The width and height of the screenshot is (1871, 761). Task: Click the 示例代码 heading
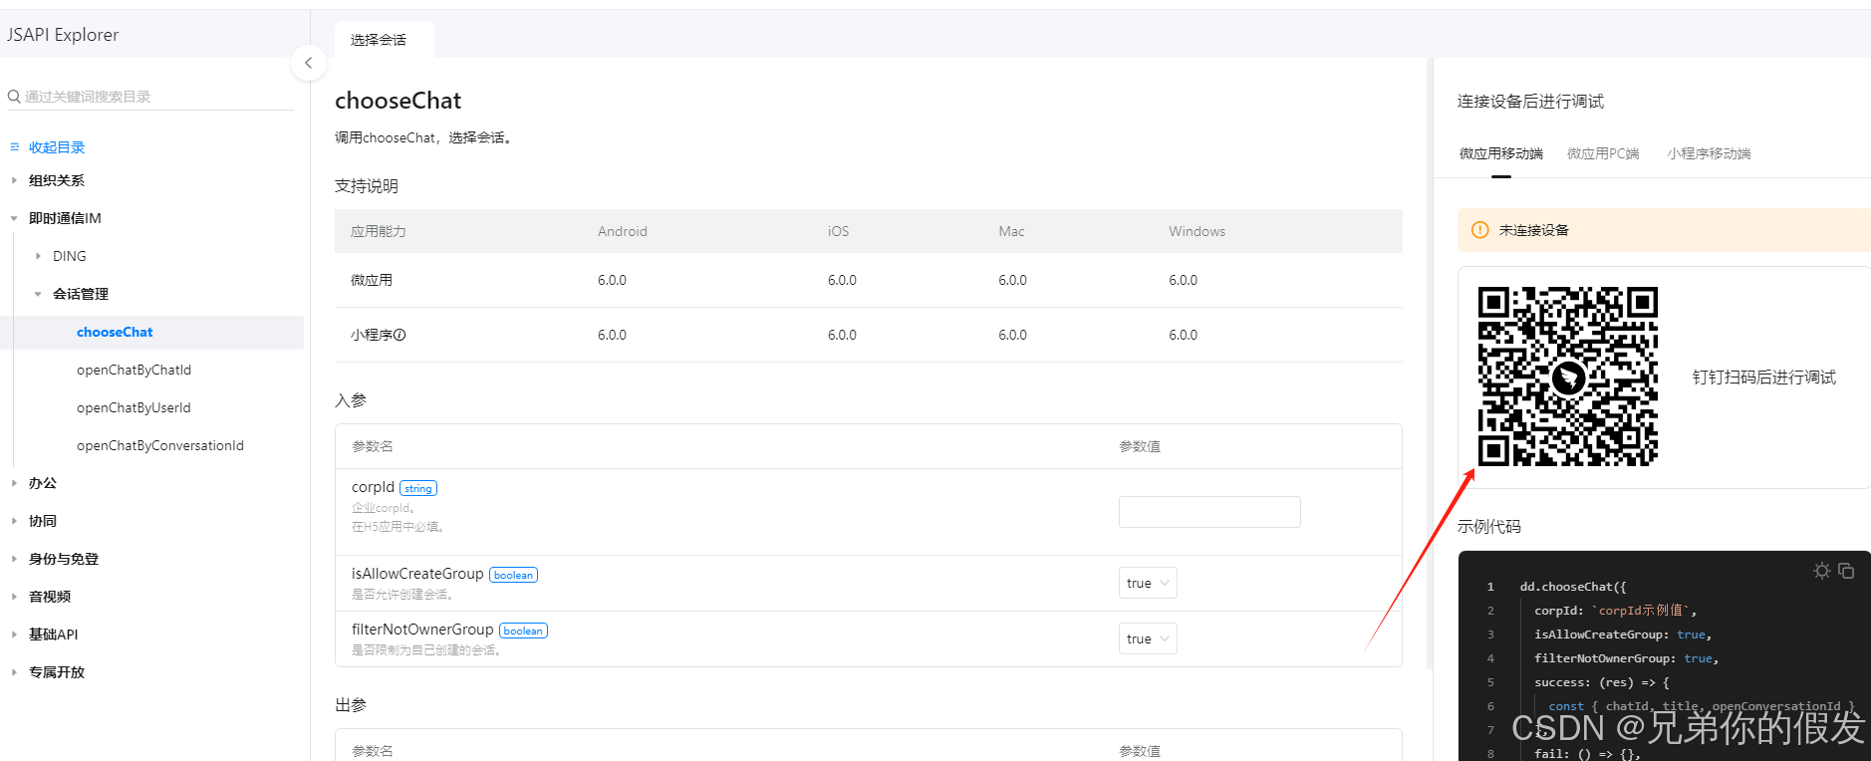click(1488, 526)
